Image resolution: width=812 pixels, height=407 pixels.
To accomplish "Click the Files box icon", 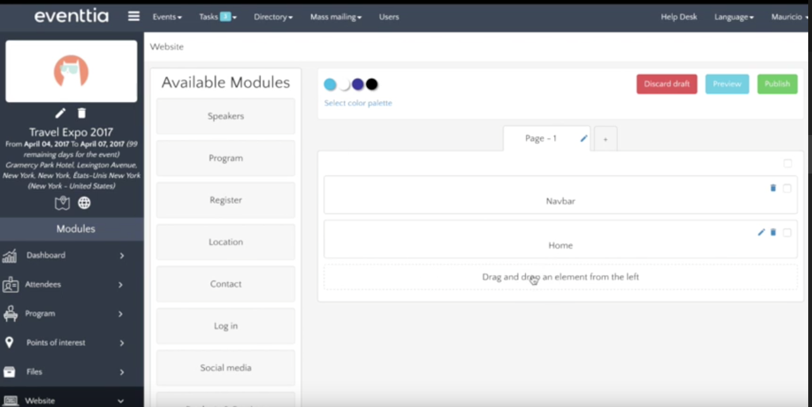I will 9,372.
